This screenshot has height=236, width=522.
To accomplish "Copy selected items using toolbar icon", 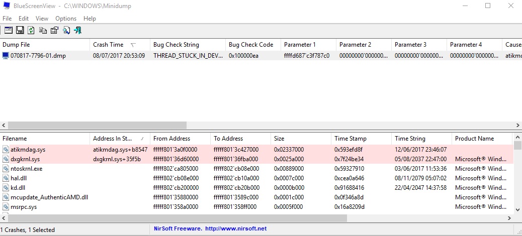I will (43, 30).
